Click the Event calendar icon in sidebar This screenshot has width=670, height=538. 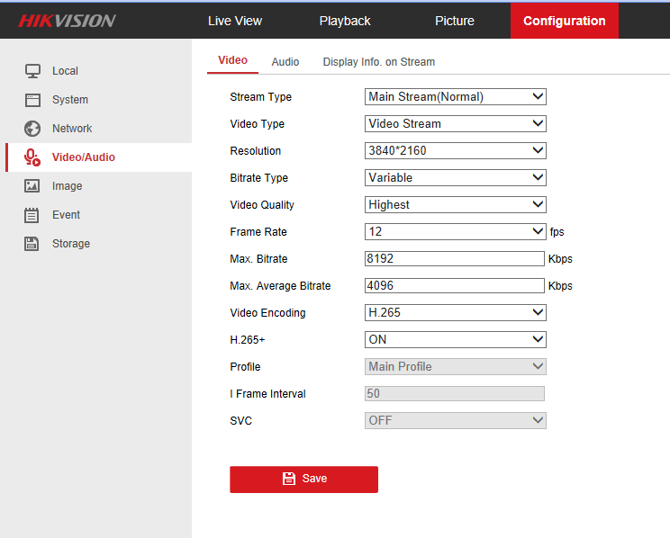[32, 215]
